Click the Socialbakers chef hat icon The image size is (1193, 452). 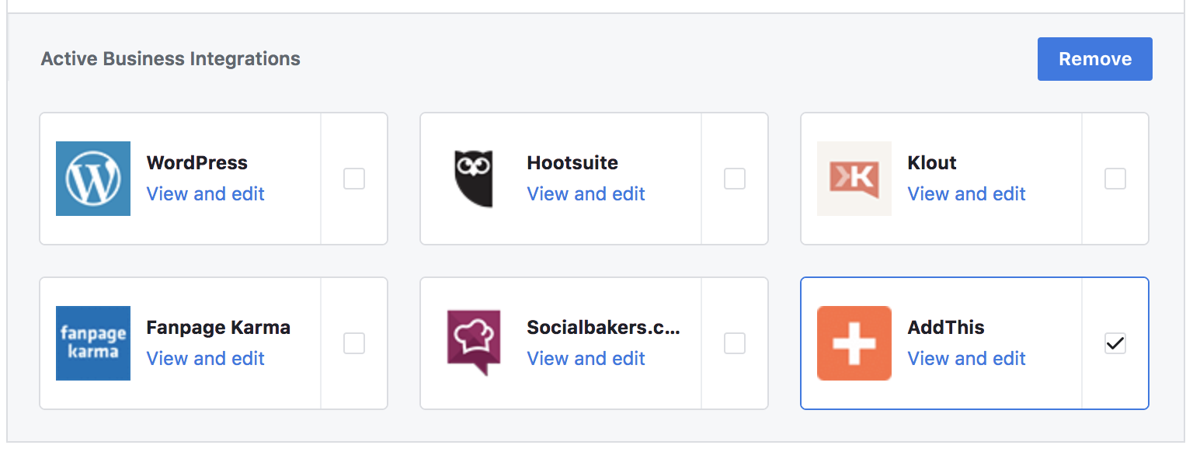click(x=474, y=343)
